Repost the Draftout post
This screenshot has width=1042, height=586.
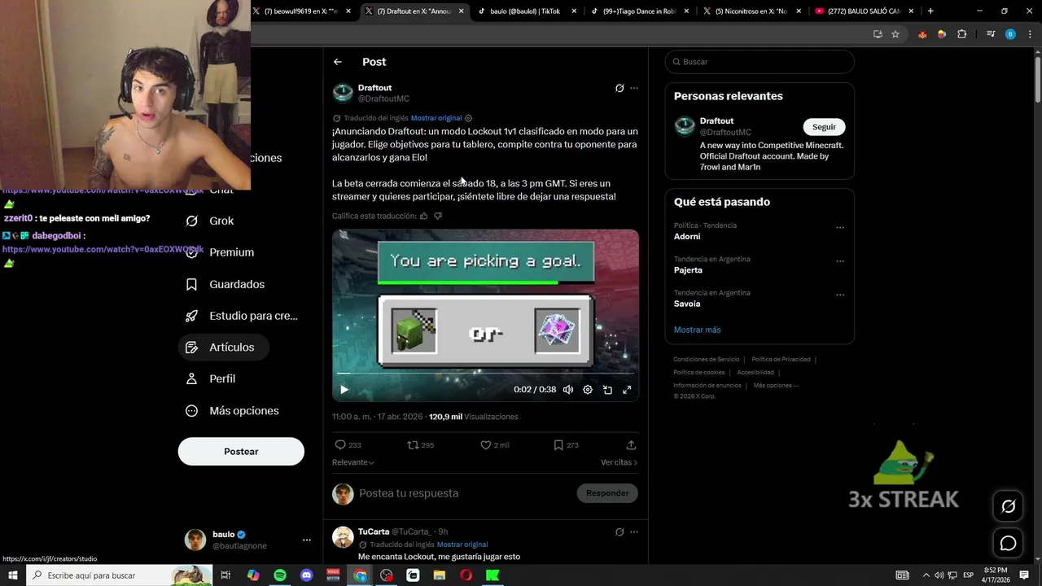pos(413,445)
